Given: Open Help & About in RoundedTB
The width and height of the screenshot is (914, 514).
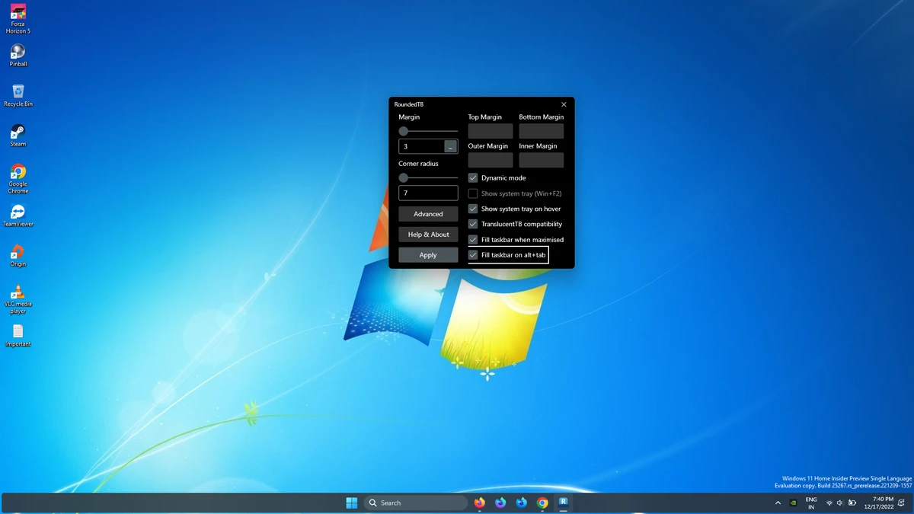Looking at the screenshot, I should pos(428,235).
